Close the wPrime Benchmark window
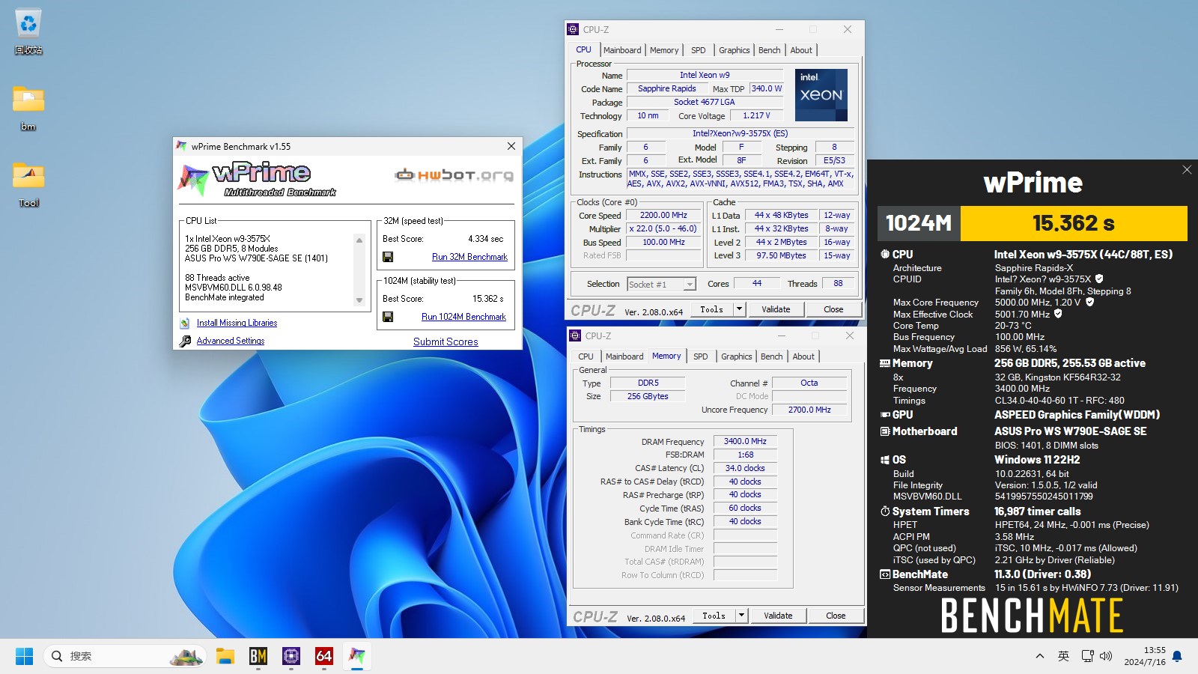The width and height of the screenshot is (1198, 674). pos(511,146)
